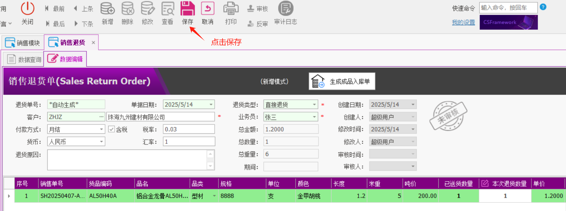The height and width of the screenshot is (211, 566).
Task: Open the 创建日期 dropdown arrow
Action: [x=413, y=105]
